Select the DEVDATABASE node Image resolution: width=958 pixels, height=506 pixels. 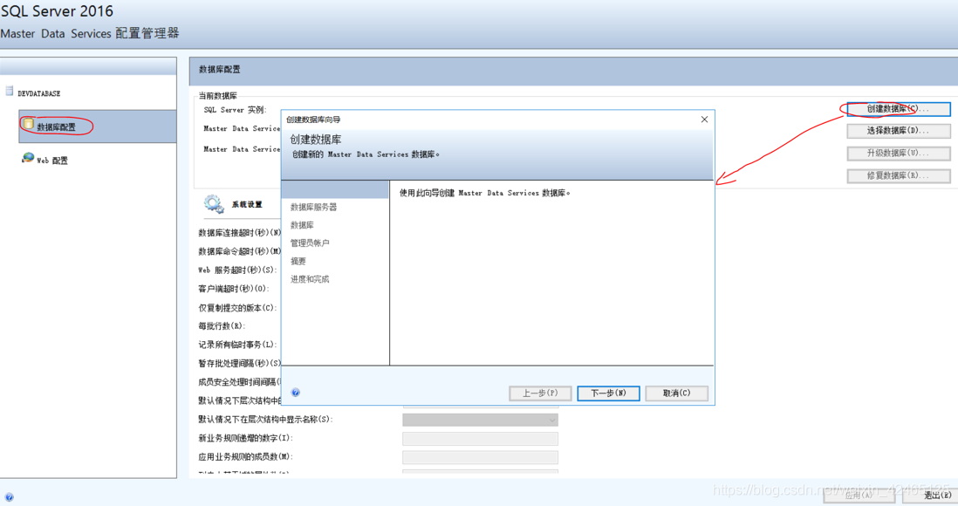39,93
